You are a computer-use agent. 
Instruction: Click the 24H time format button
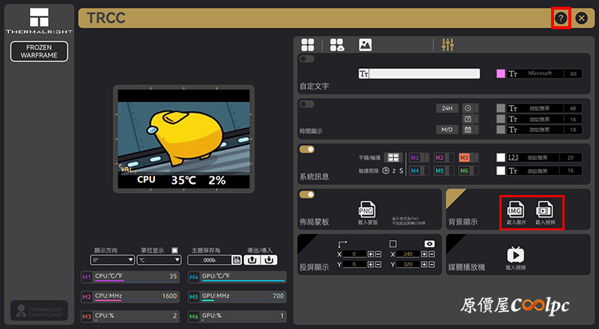pos(447,108)
